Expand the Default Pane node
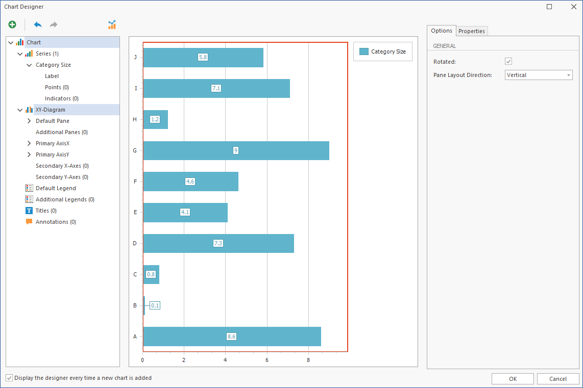 pos(29,121)
